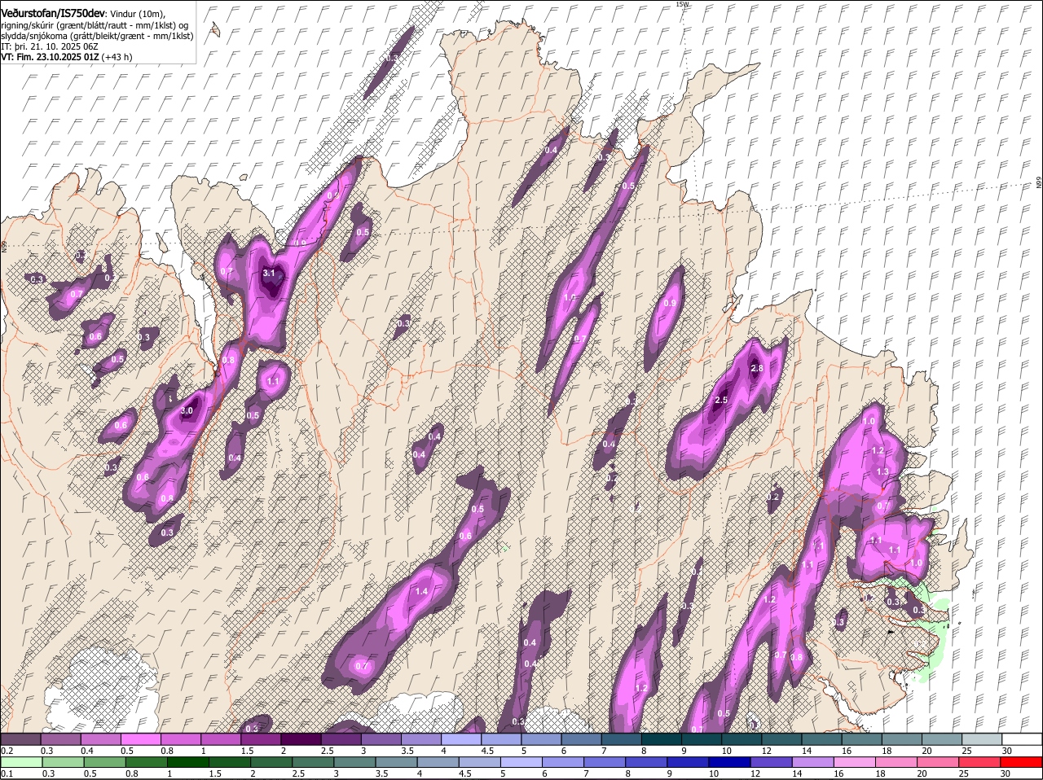Select the deep blue 10–12 swatch in the bottom legend

(x=729, y=762)
